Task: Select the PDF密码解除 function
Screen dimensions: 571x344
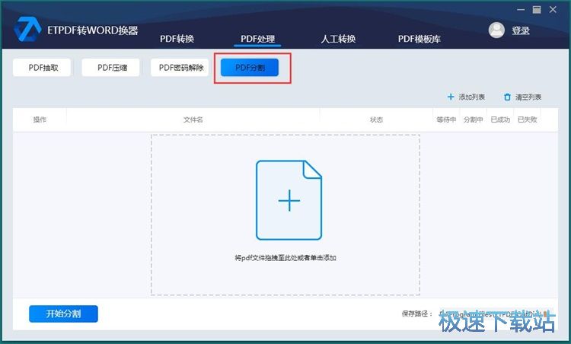Action: (x=180, y=68)
